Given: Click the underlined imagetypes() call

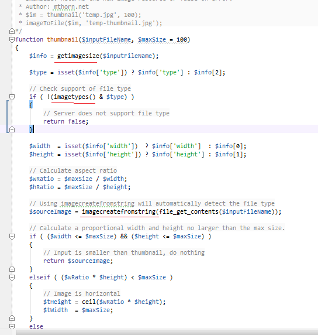Looking at the screenshot, I should click(74, 97).
